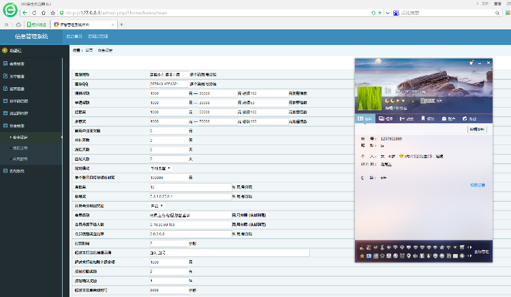Bookmark the page with the star icon
Image resolution: width=511 pixels, height=297 pixels.
click(x=52, y=13)
